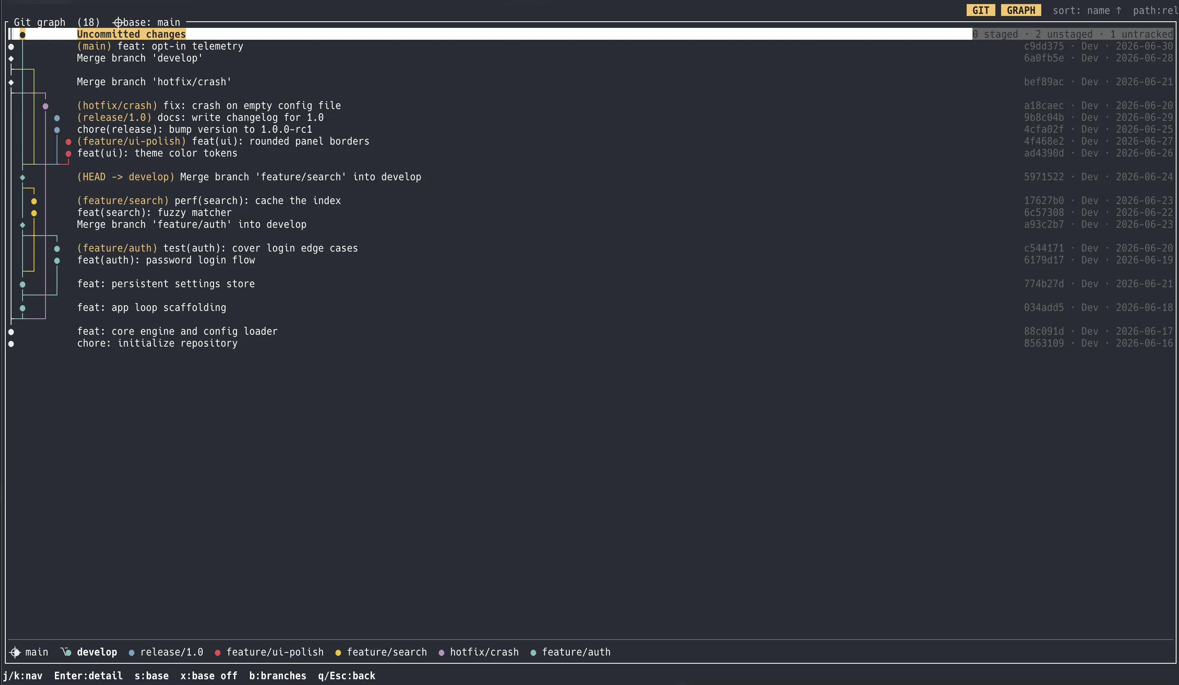Click the x:base off hint

coord(209,676)
